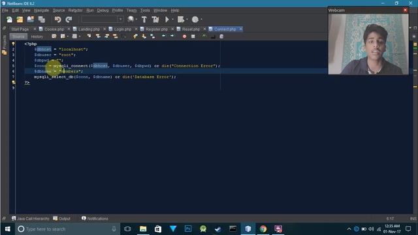Expand the Run Project dropdown arrow
The height and width of the screenshot is (235, 418).
tap(172, 20)
